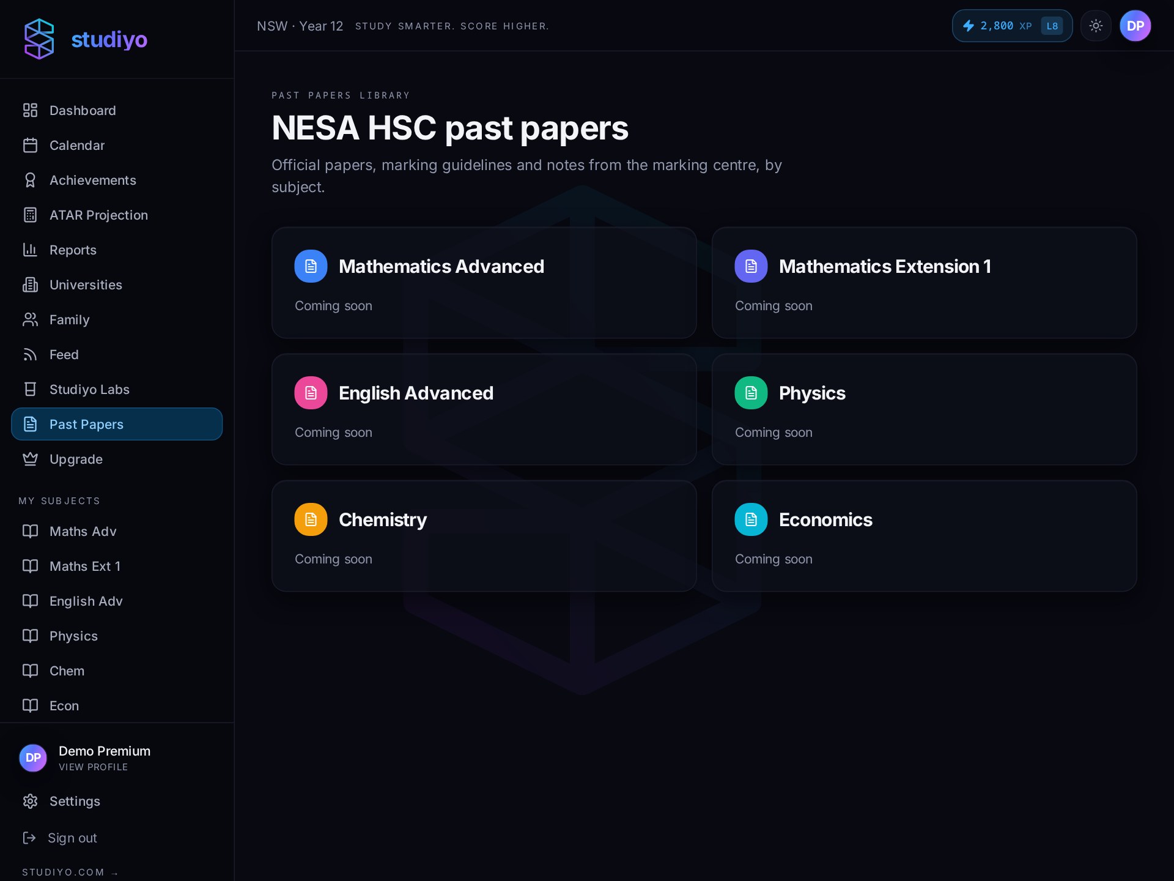Open the Reports section
This screenshot has width=1174, height=881.
[117, 250]
